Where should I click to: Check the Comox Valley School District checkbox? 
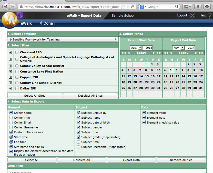[x=17, y=66]
